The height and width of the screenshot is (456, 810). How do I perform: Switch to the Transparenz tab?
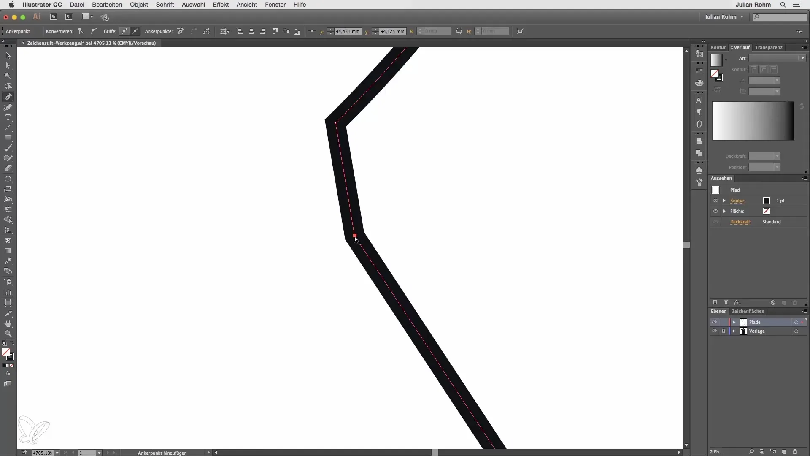[x=769, y=47]
